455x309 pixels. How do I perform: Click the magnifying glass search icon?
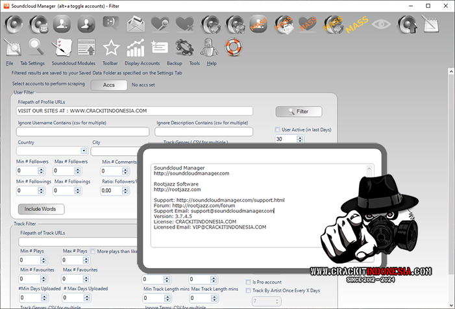point(36,47)
